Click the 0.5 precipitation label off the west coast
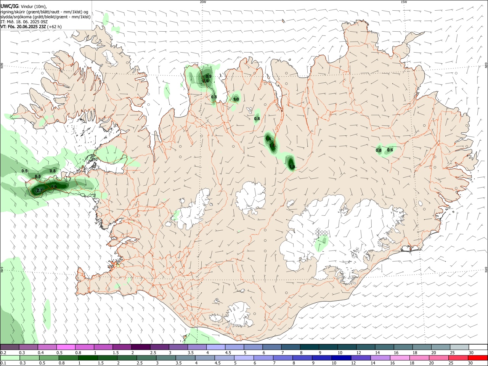The height and width of the screenshot is (366, 488). 25,171
